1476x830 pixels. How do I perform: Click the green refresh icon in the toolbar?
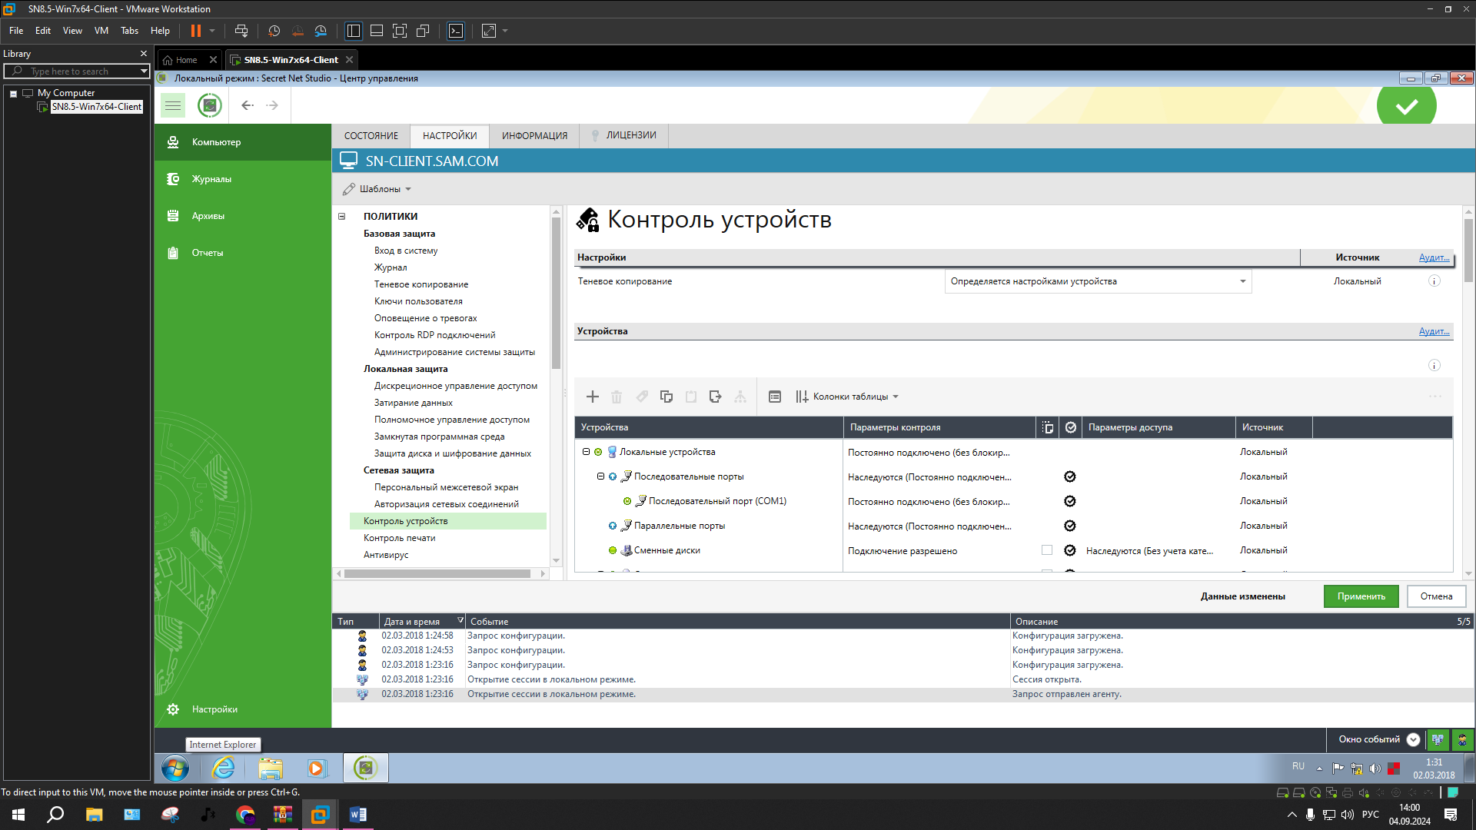(209, 105)
